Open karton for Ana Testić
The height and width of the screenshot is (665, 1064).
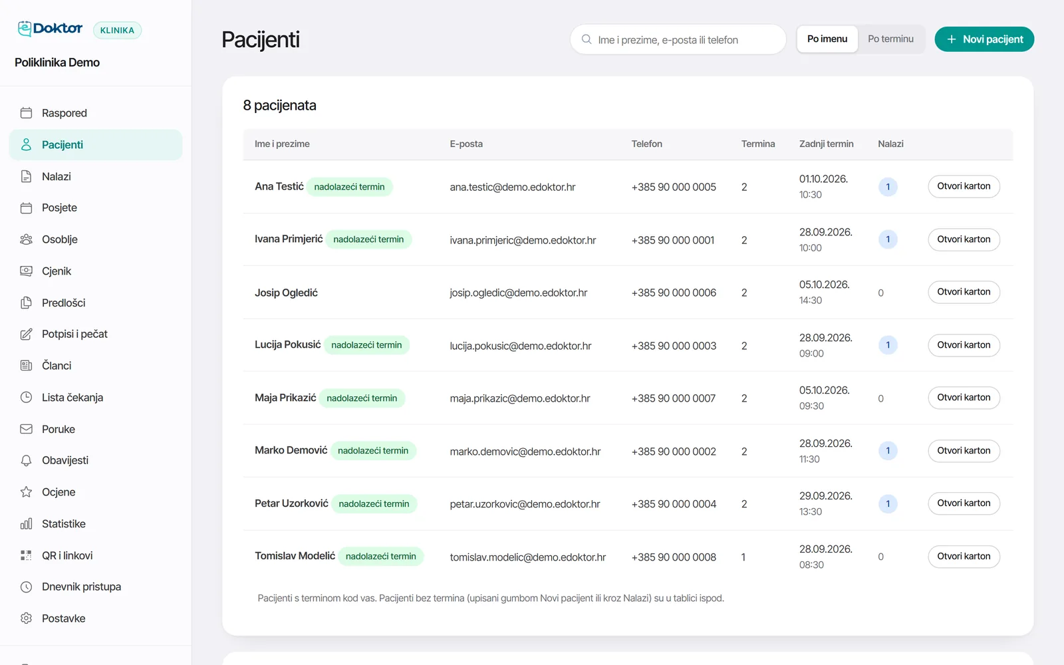pyautogui.click(x=964, y=186)
